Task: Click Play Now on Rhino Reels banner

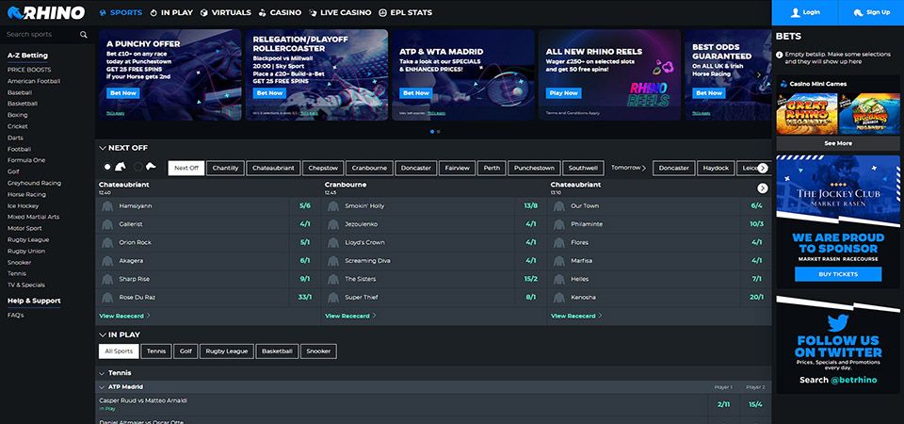Action: pyautogui.click(x=564, y=93)
